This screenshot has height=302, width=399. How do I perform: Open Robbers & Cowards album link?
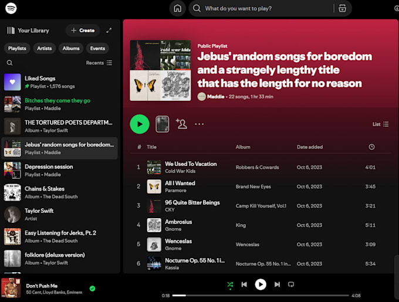(257, 167)
